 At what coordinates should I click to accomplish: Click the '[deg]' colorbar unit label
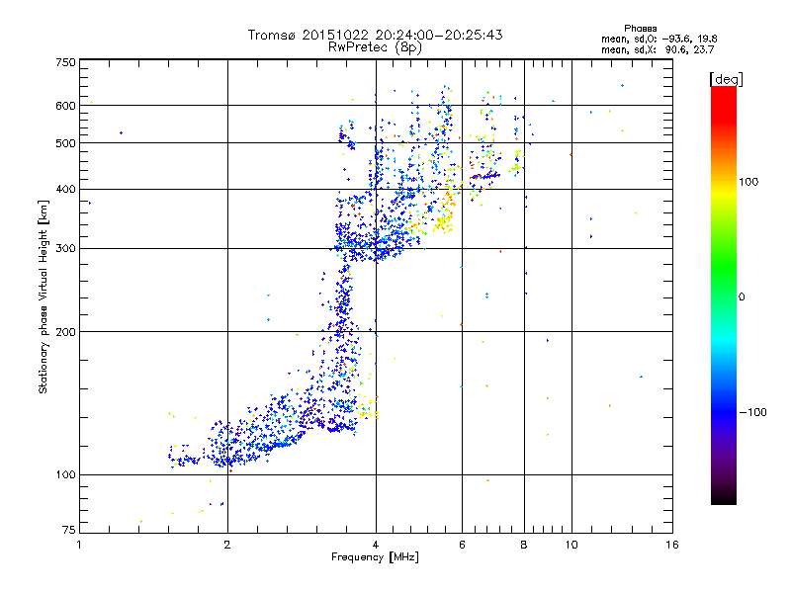tap(726, 79)
